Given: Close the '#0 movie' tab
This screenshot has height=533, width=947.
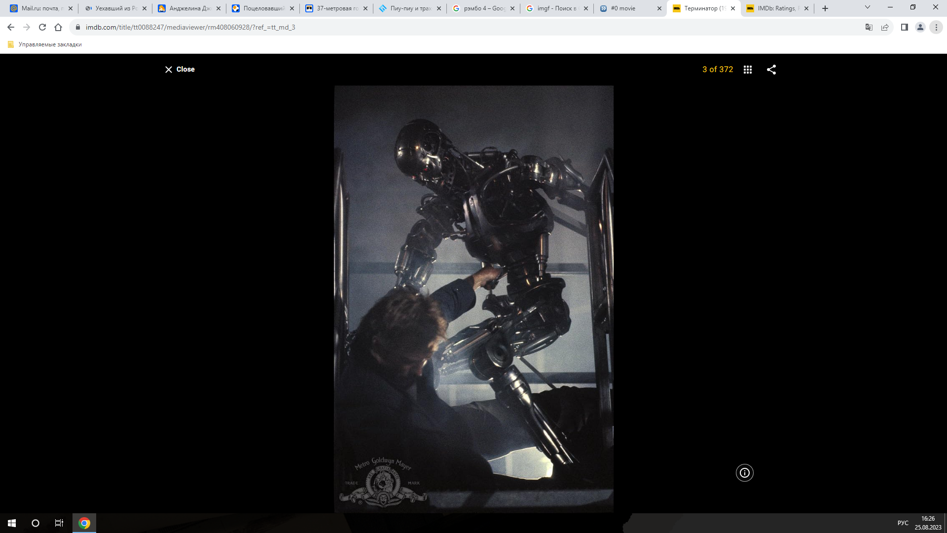Looking at the screenshot, I should 659,8.
